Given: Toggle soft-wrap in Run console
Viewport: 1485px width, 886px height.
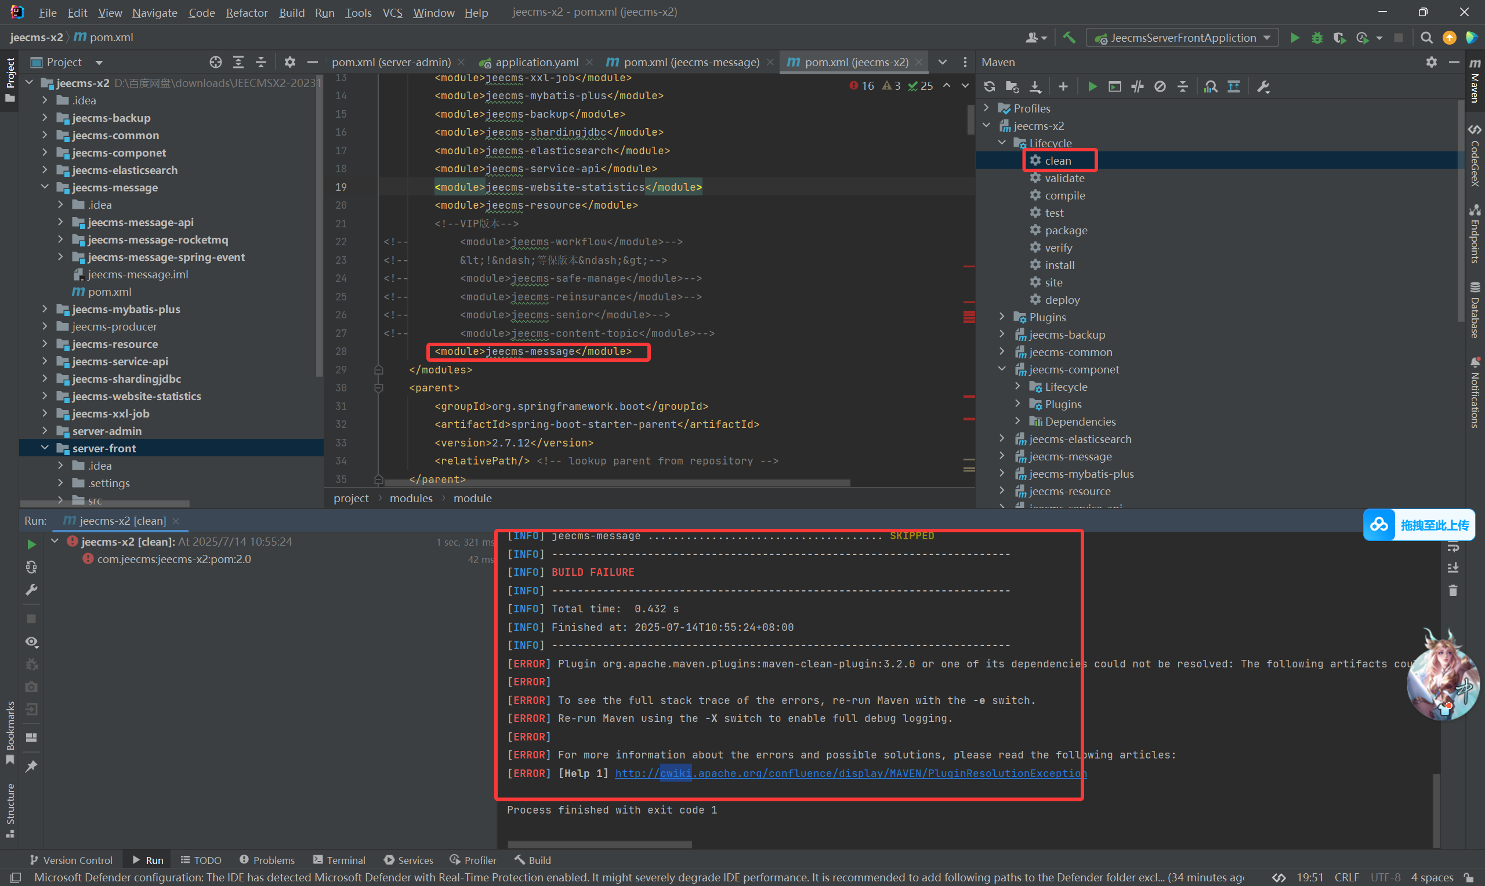Looking at the screenshot, I should pos(1453,546).
